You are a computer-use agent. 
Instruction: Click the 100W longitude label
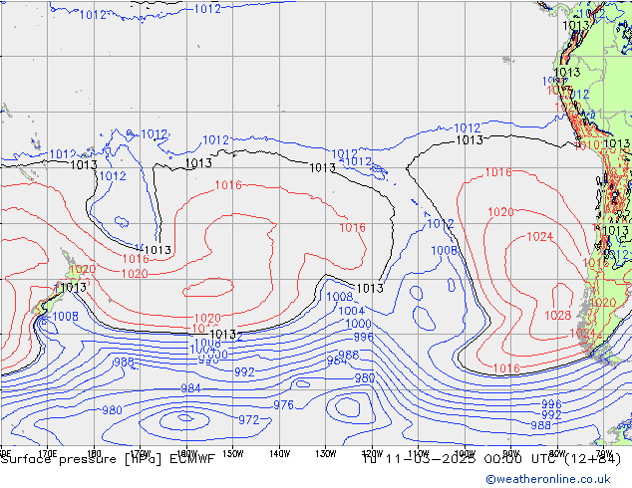pos(465,453)
